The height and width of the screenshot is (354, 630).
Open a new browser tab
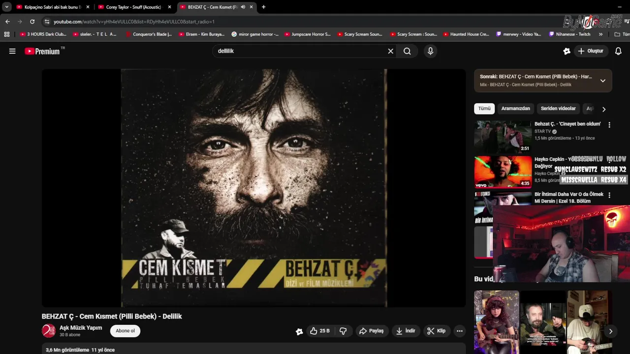(x=263, y=7)
